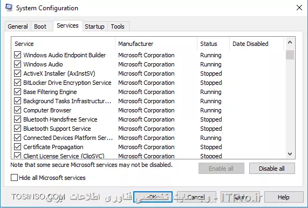Uncheck ActiveX Installer (AxInstSV) checkbox

click(x=17, y=73)
